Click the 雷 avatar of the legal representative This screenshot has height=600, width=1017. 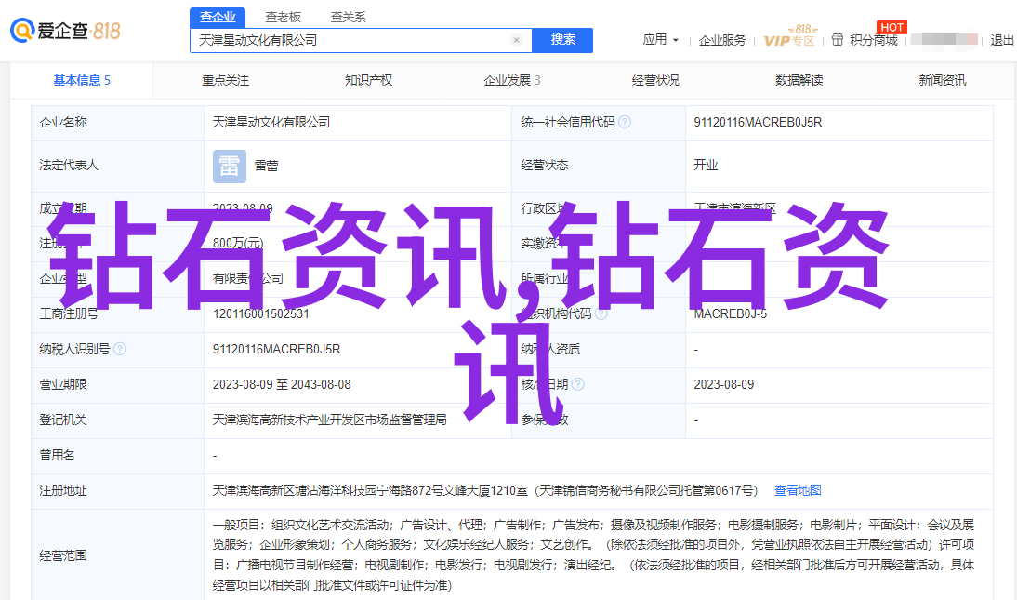coord(230,167)
